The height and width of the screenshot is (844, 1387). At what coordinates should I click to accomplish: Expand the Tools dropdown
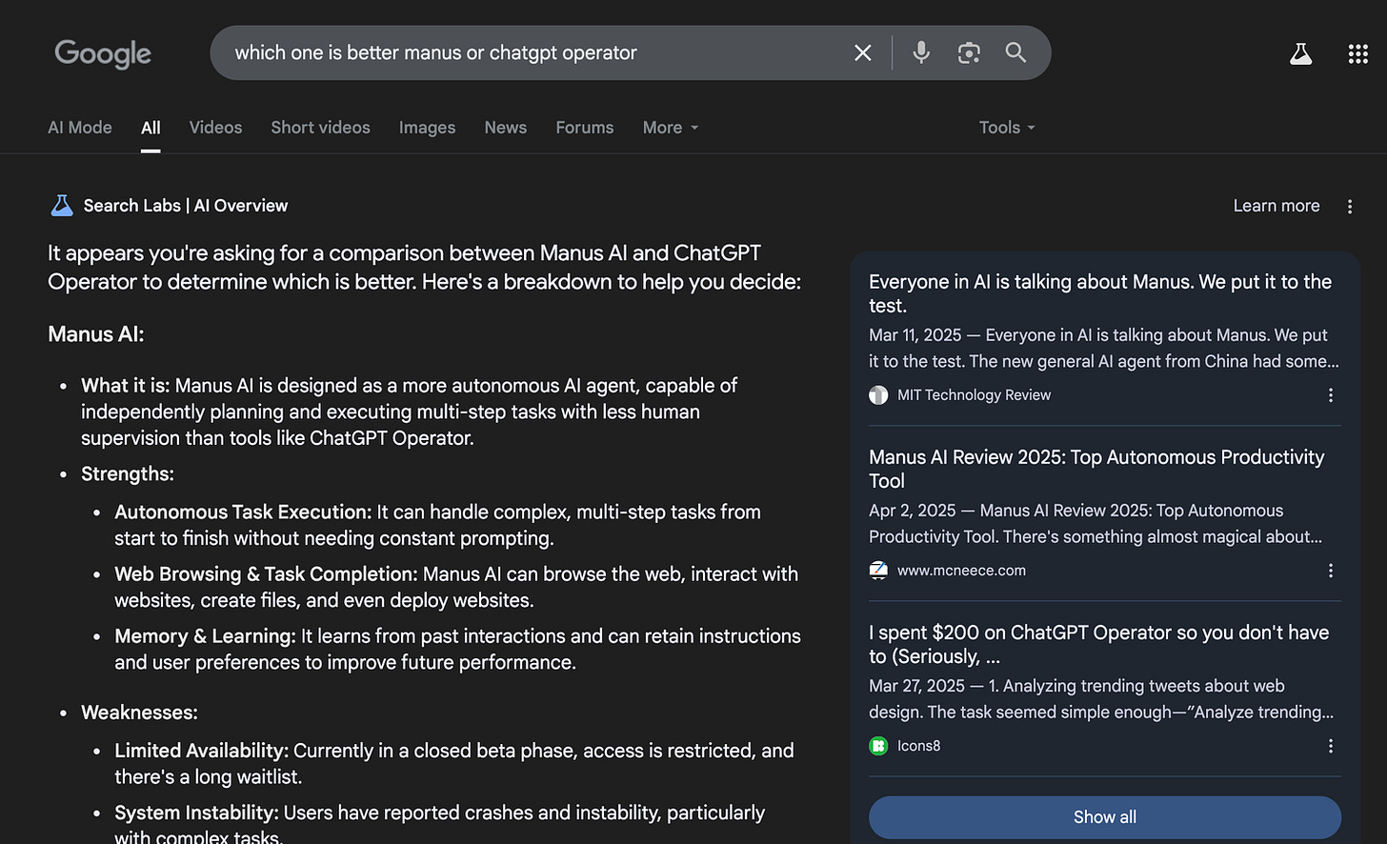pos(1007,128)
